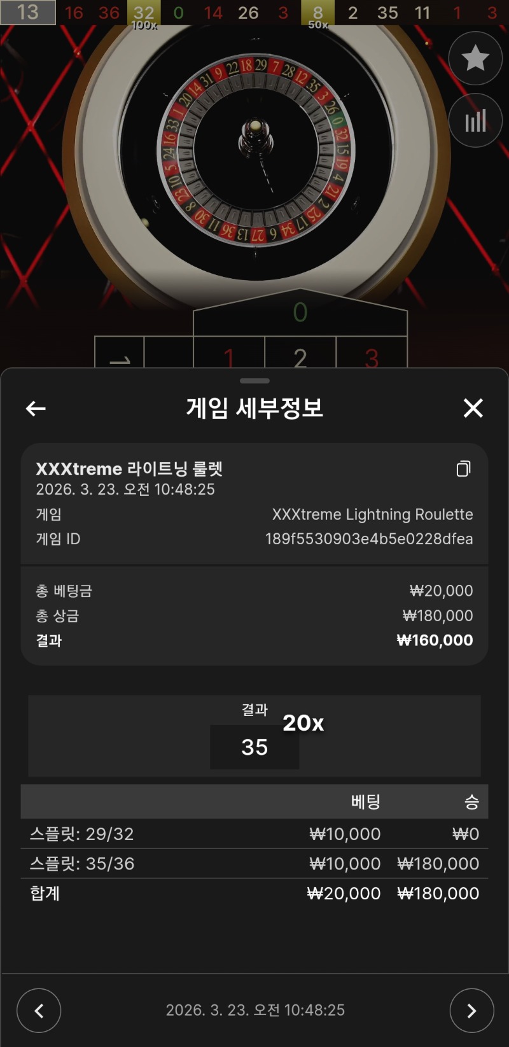Select recent result 32 with 100x
Image resolution: width=509 pixels, height=1047 pixels.
click(144, 13)
